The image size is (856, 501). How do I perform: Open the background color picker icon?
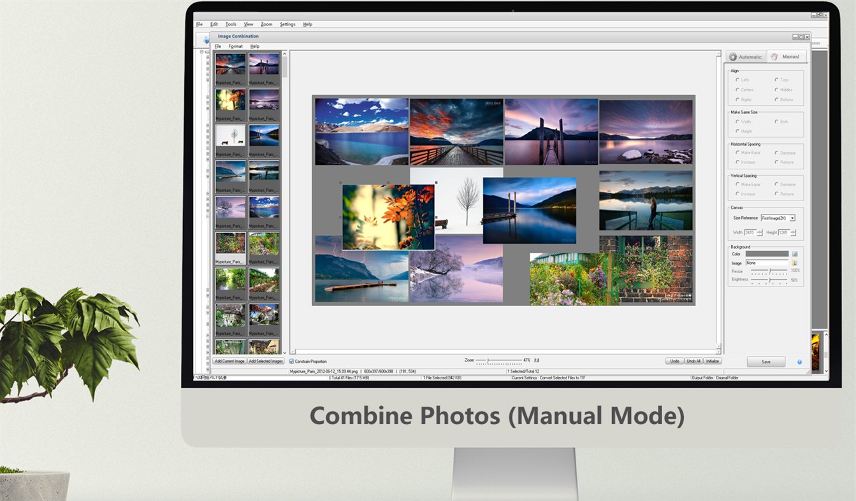pyautogui.click(x=795, y=253)
